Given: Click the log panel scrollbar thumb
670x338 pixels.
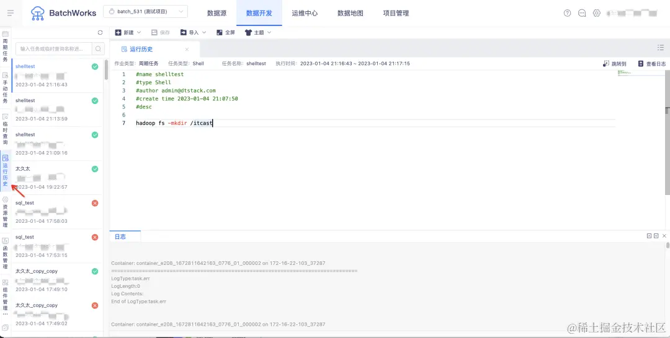Looking at the screenshot, I should (x=668, y=245).
